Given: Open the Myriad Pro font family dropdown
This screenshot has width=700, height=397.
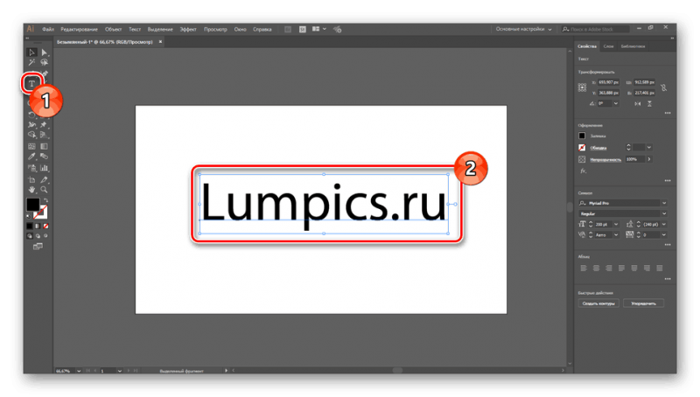Looking at the screenshot, I should (x=664, y=203).
